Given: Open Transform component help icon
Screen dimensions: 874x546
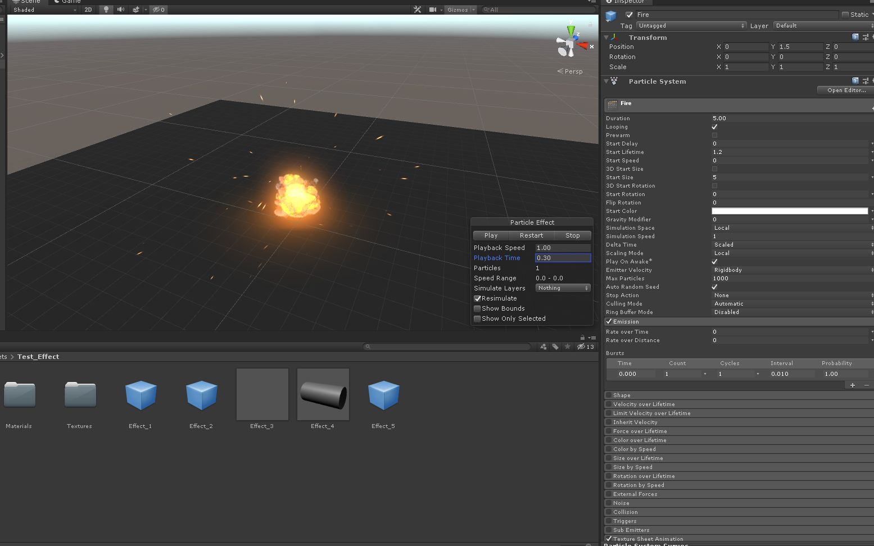Looking at the screenshot, I should pyautogui.click(x=855, y=37).
